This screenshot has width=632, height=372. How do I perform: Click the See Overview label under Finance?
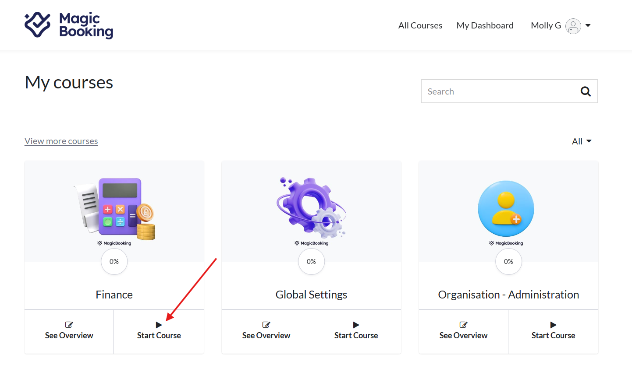(x=69, y=336)
